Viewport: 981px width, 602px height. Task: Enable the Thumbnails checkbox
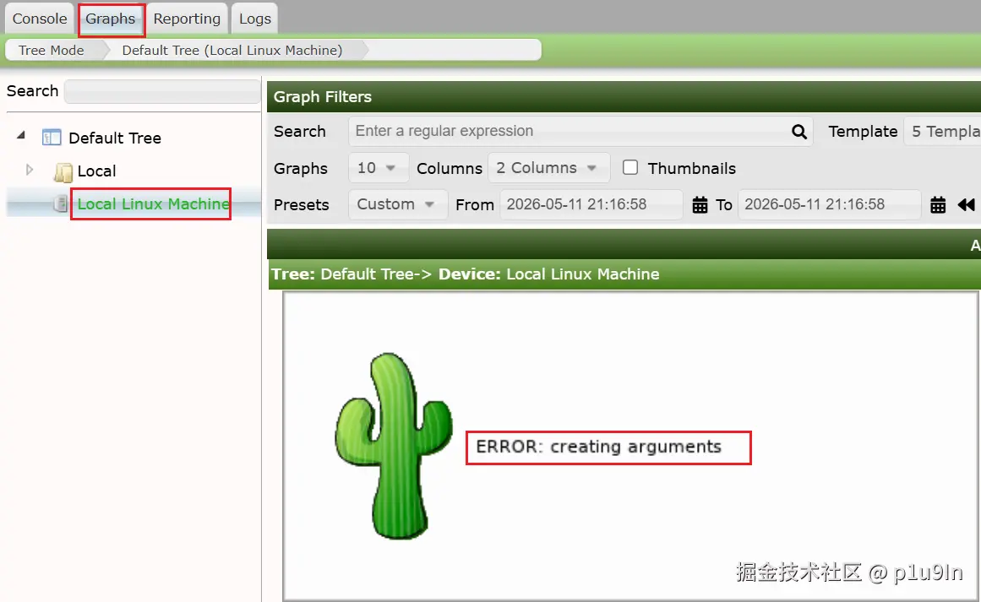coord(630,167)
